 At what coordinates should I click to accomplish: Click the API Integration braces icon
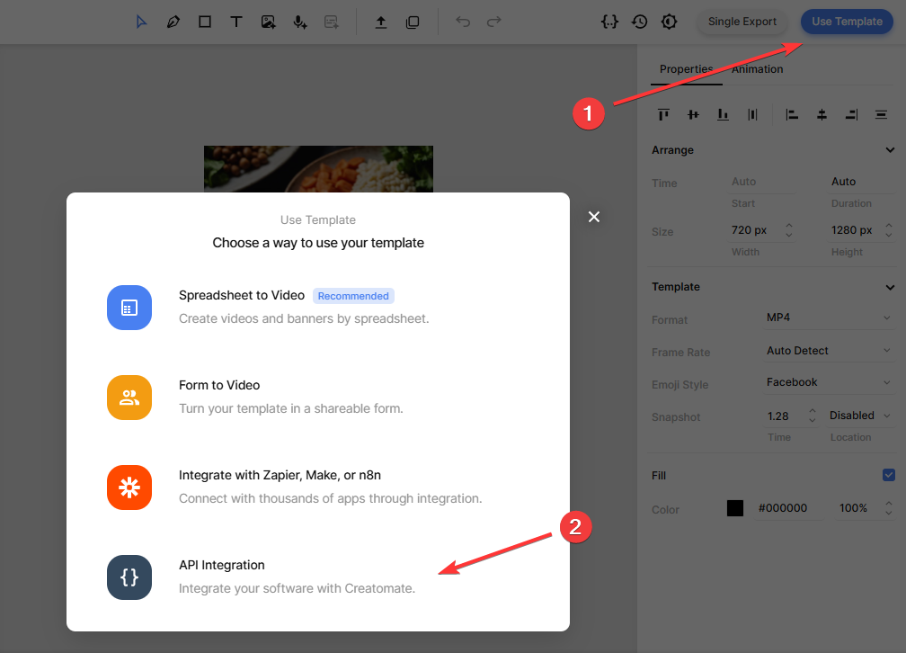pos(129,577)
